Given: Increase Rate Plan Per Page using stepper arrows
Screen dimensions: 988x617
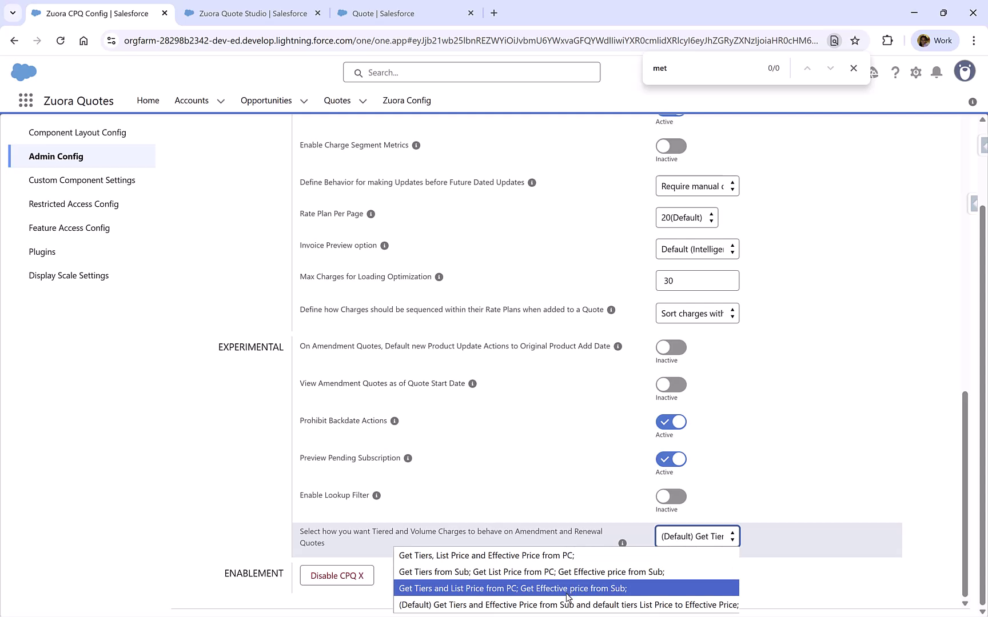Looking at the screenshot, I should (711, 214).
